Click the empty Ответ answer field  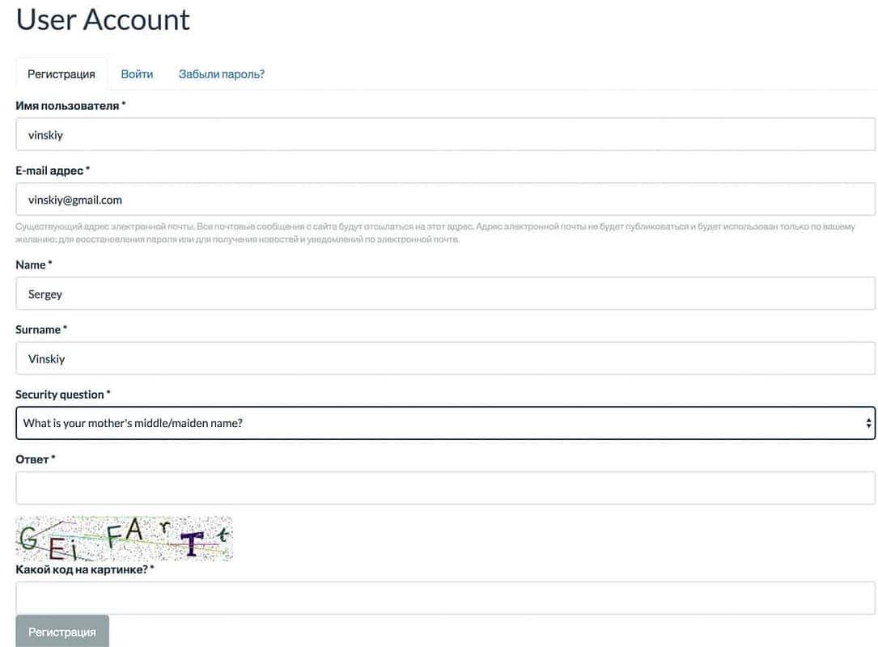tap(445, 488)
